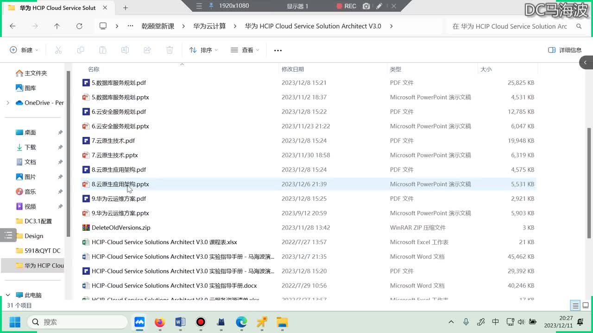Open Firefox from the taskbar
This screenshot has height=333, width=593.
[160, 322]
